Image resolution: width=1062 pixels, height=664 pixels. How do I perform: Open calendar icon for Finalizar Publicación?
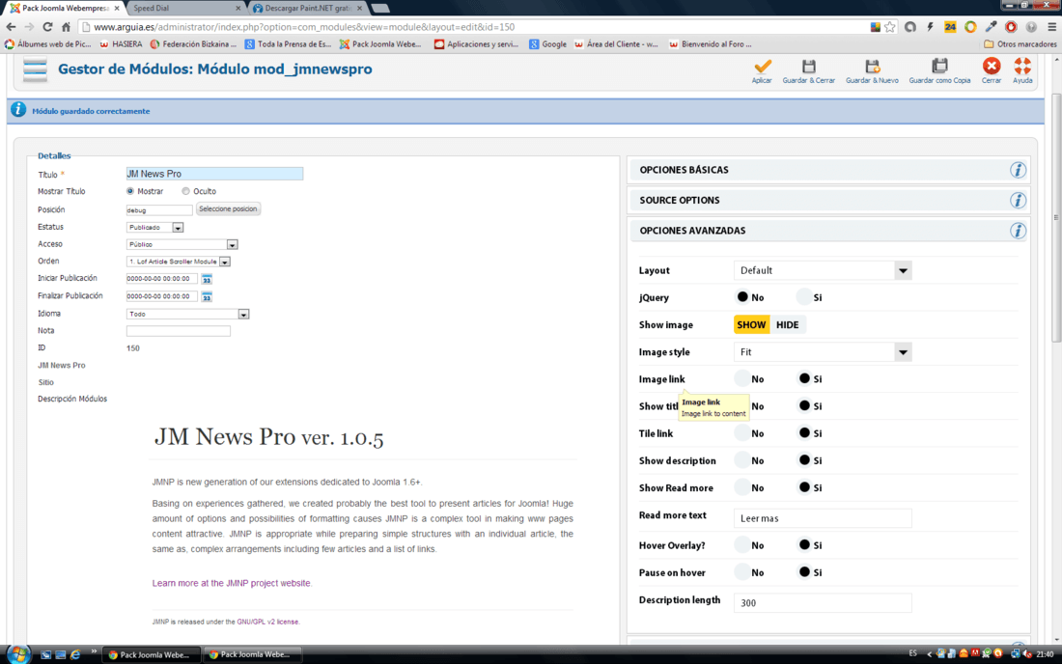coord(207,296)
